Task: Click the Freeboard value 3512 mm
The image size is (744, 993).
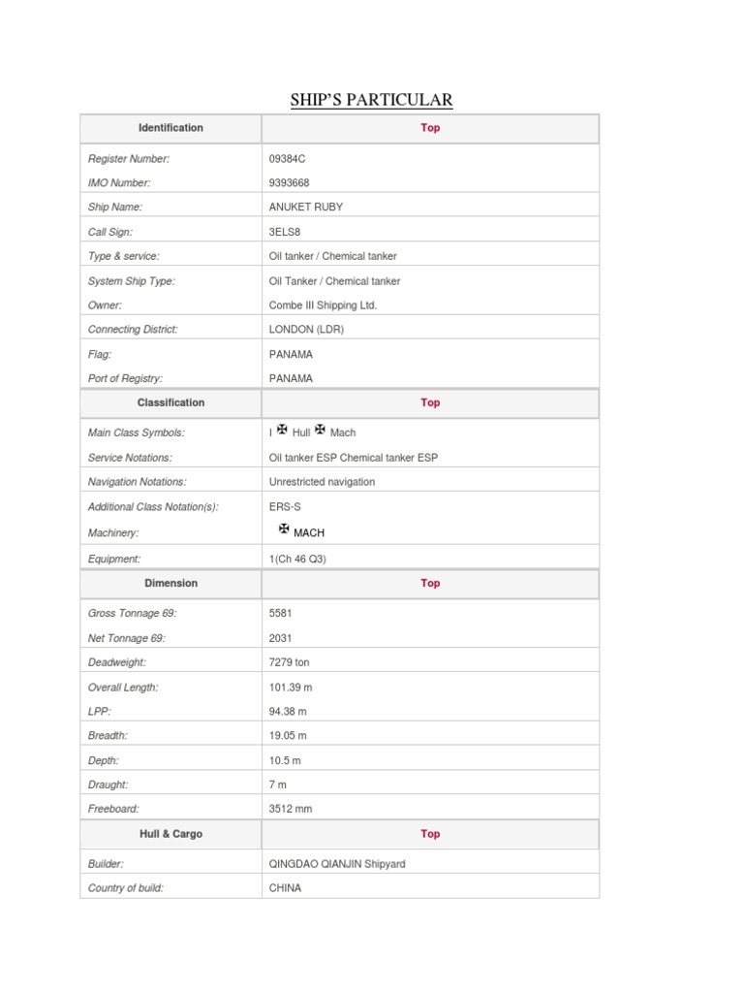Action: [291, 809]
